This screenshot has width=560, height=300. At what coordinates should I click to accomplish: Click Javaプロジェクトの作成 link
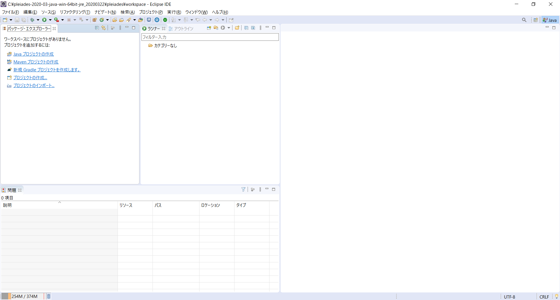(34, 54)
